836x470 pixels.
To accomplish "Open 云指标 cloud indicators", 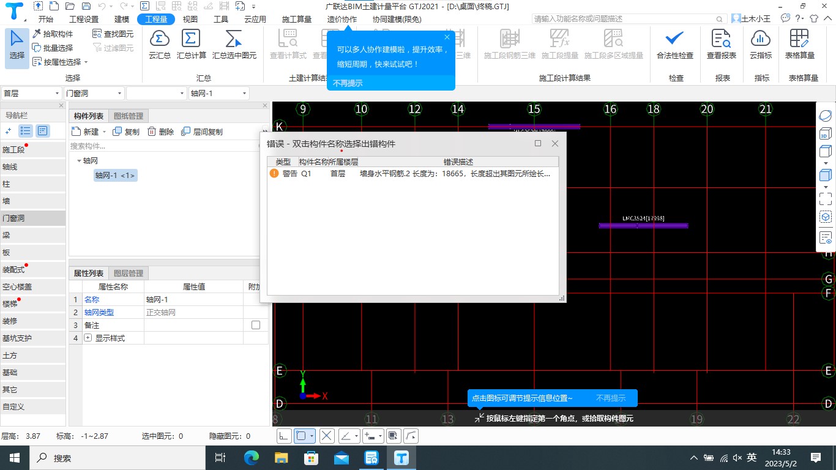I will pyautogui.click(x=761, y=45).
